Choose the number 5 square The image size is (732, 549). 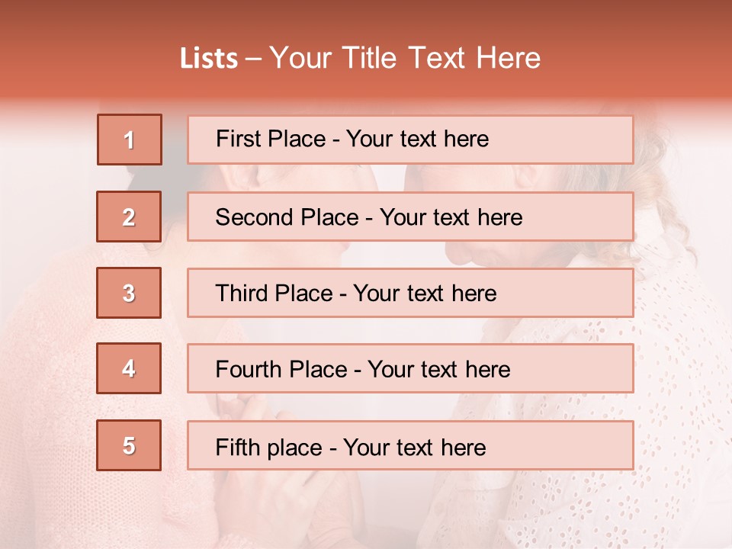(x=129, y=445)
